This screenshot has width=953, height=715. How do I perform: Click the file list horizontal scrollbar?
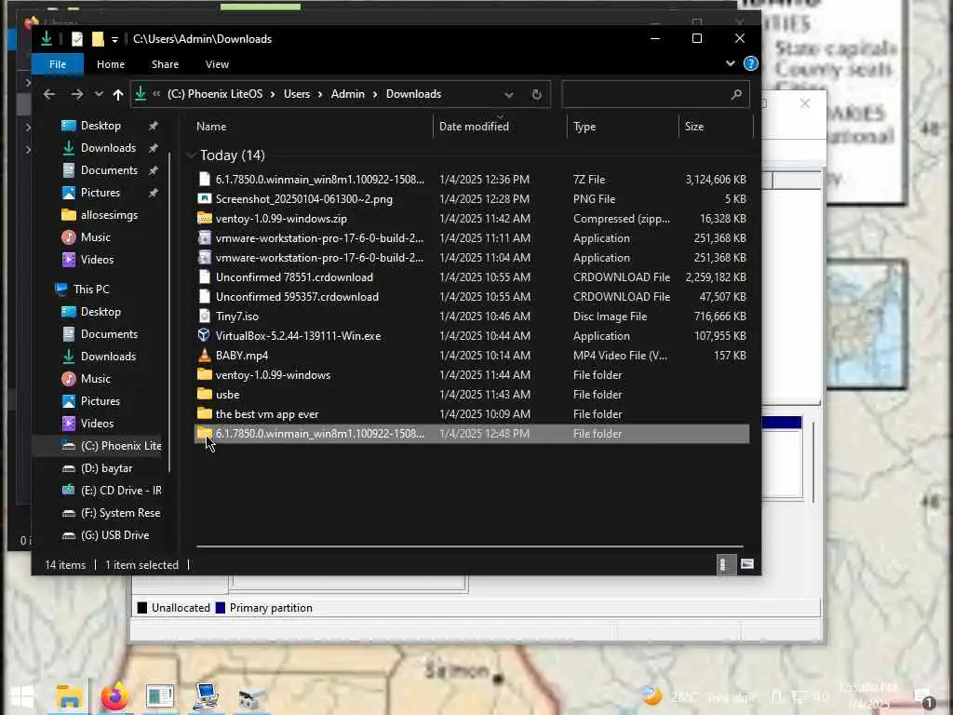pyautogui.click(x=469, y=546)
